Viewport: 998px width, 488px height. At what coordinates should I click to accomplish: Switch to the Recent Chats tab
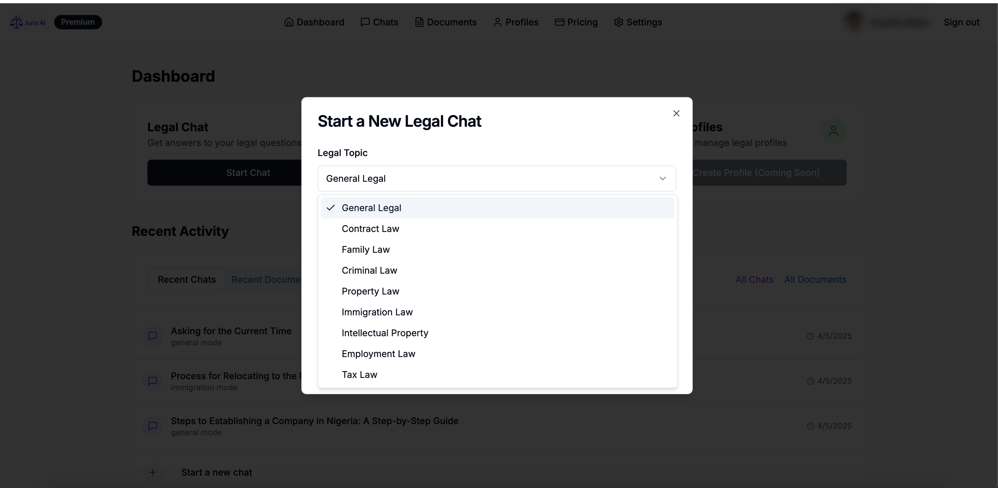click(186, 280)
